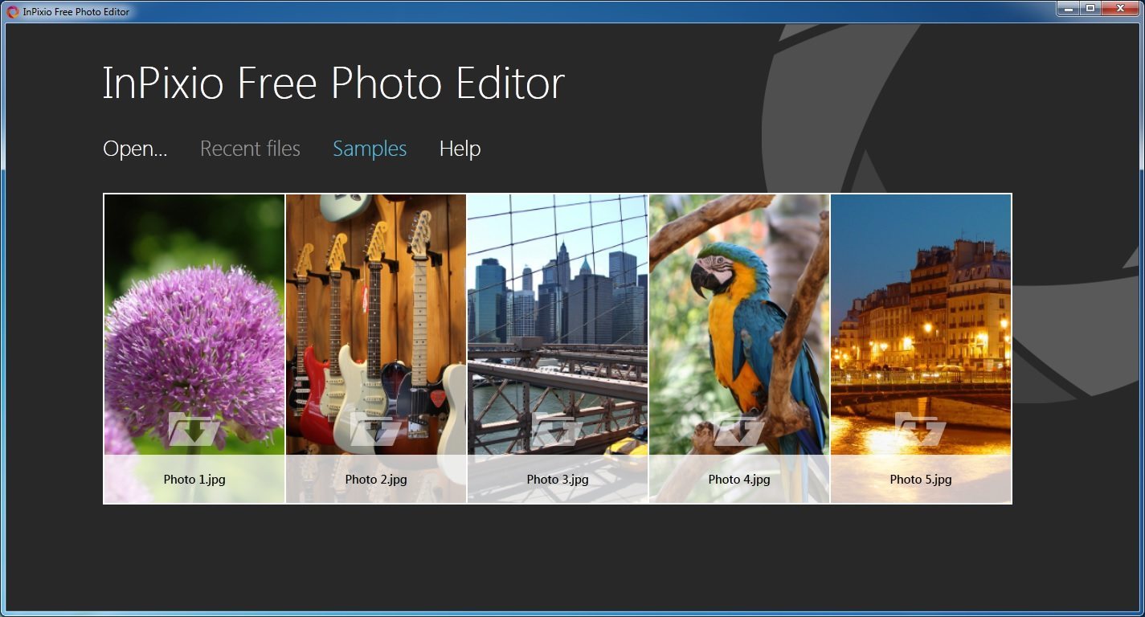Click the Photo 1.jpg label
1145x617 pixels.
point(194,480)
